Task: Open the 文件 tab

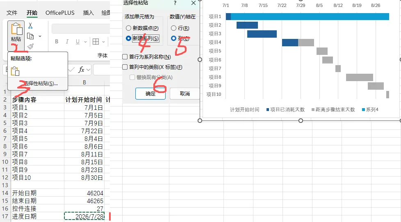Action: point(12,13)
